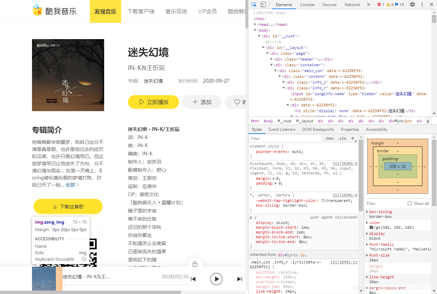437x294 pixels.
Task: Click the player bar song thumbnail
Action: point(44,279)
